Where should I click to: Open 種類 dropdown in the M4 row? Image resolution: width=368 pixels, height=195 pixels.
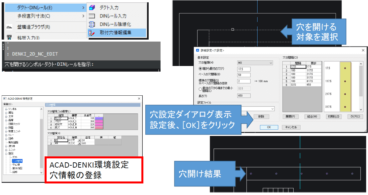pyautogui.click(x=79, y=143)
